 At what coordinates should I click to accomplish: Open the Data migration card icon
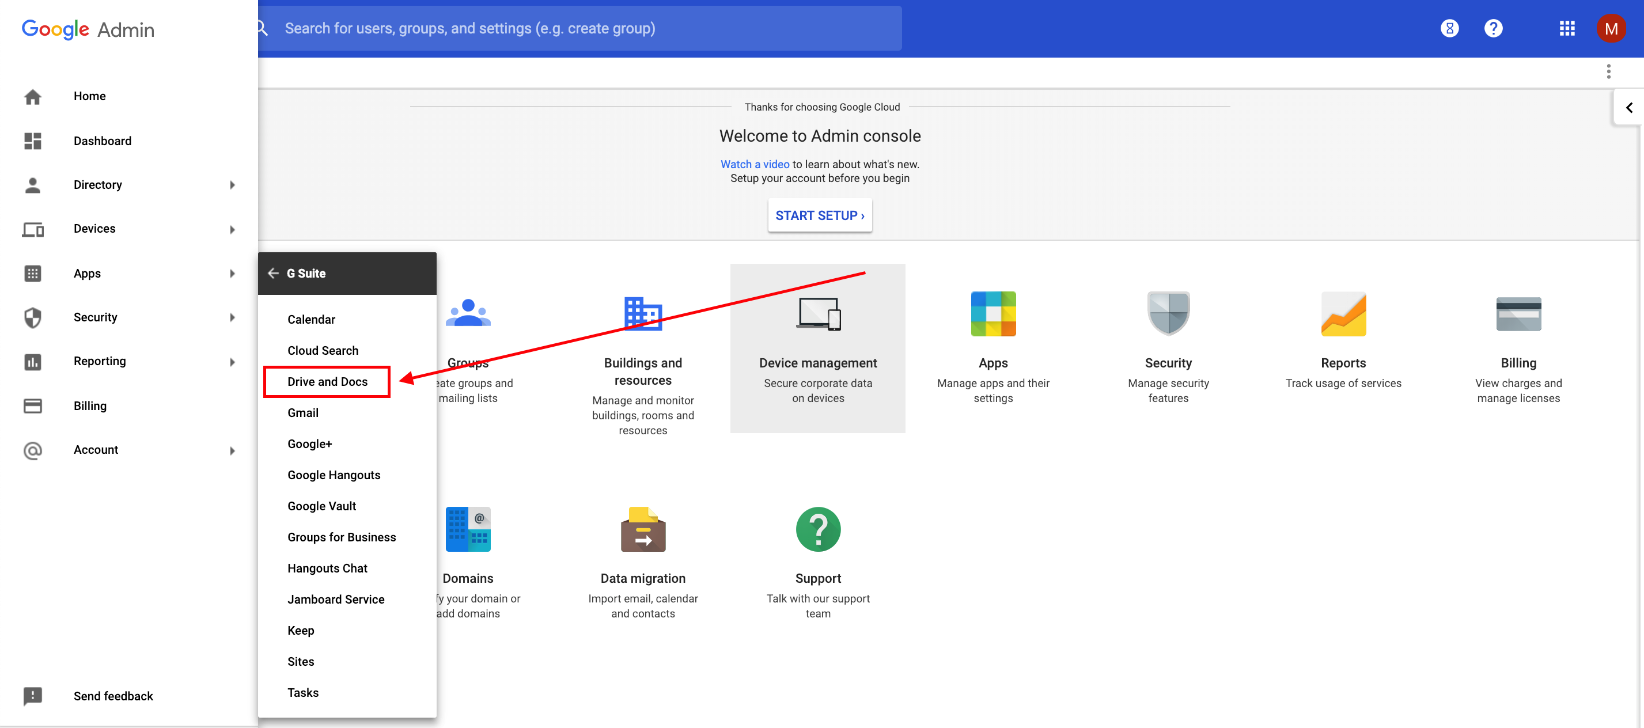click(x=643, y=529)
